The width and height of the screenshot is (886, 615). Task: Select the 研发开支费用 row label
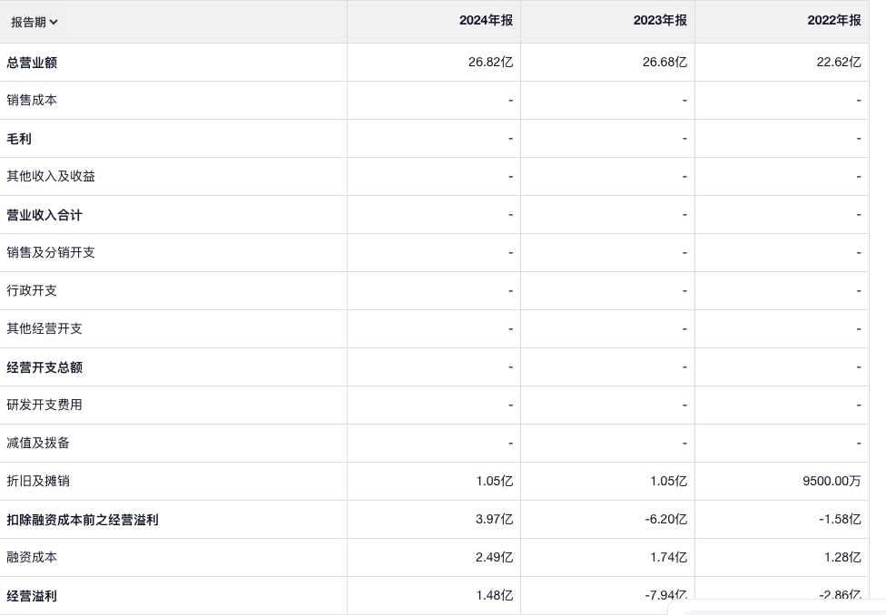click(x=44, y=405)
